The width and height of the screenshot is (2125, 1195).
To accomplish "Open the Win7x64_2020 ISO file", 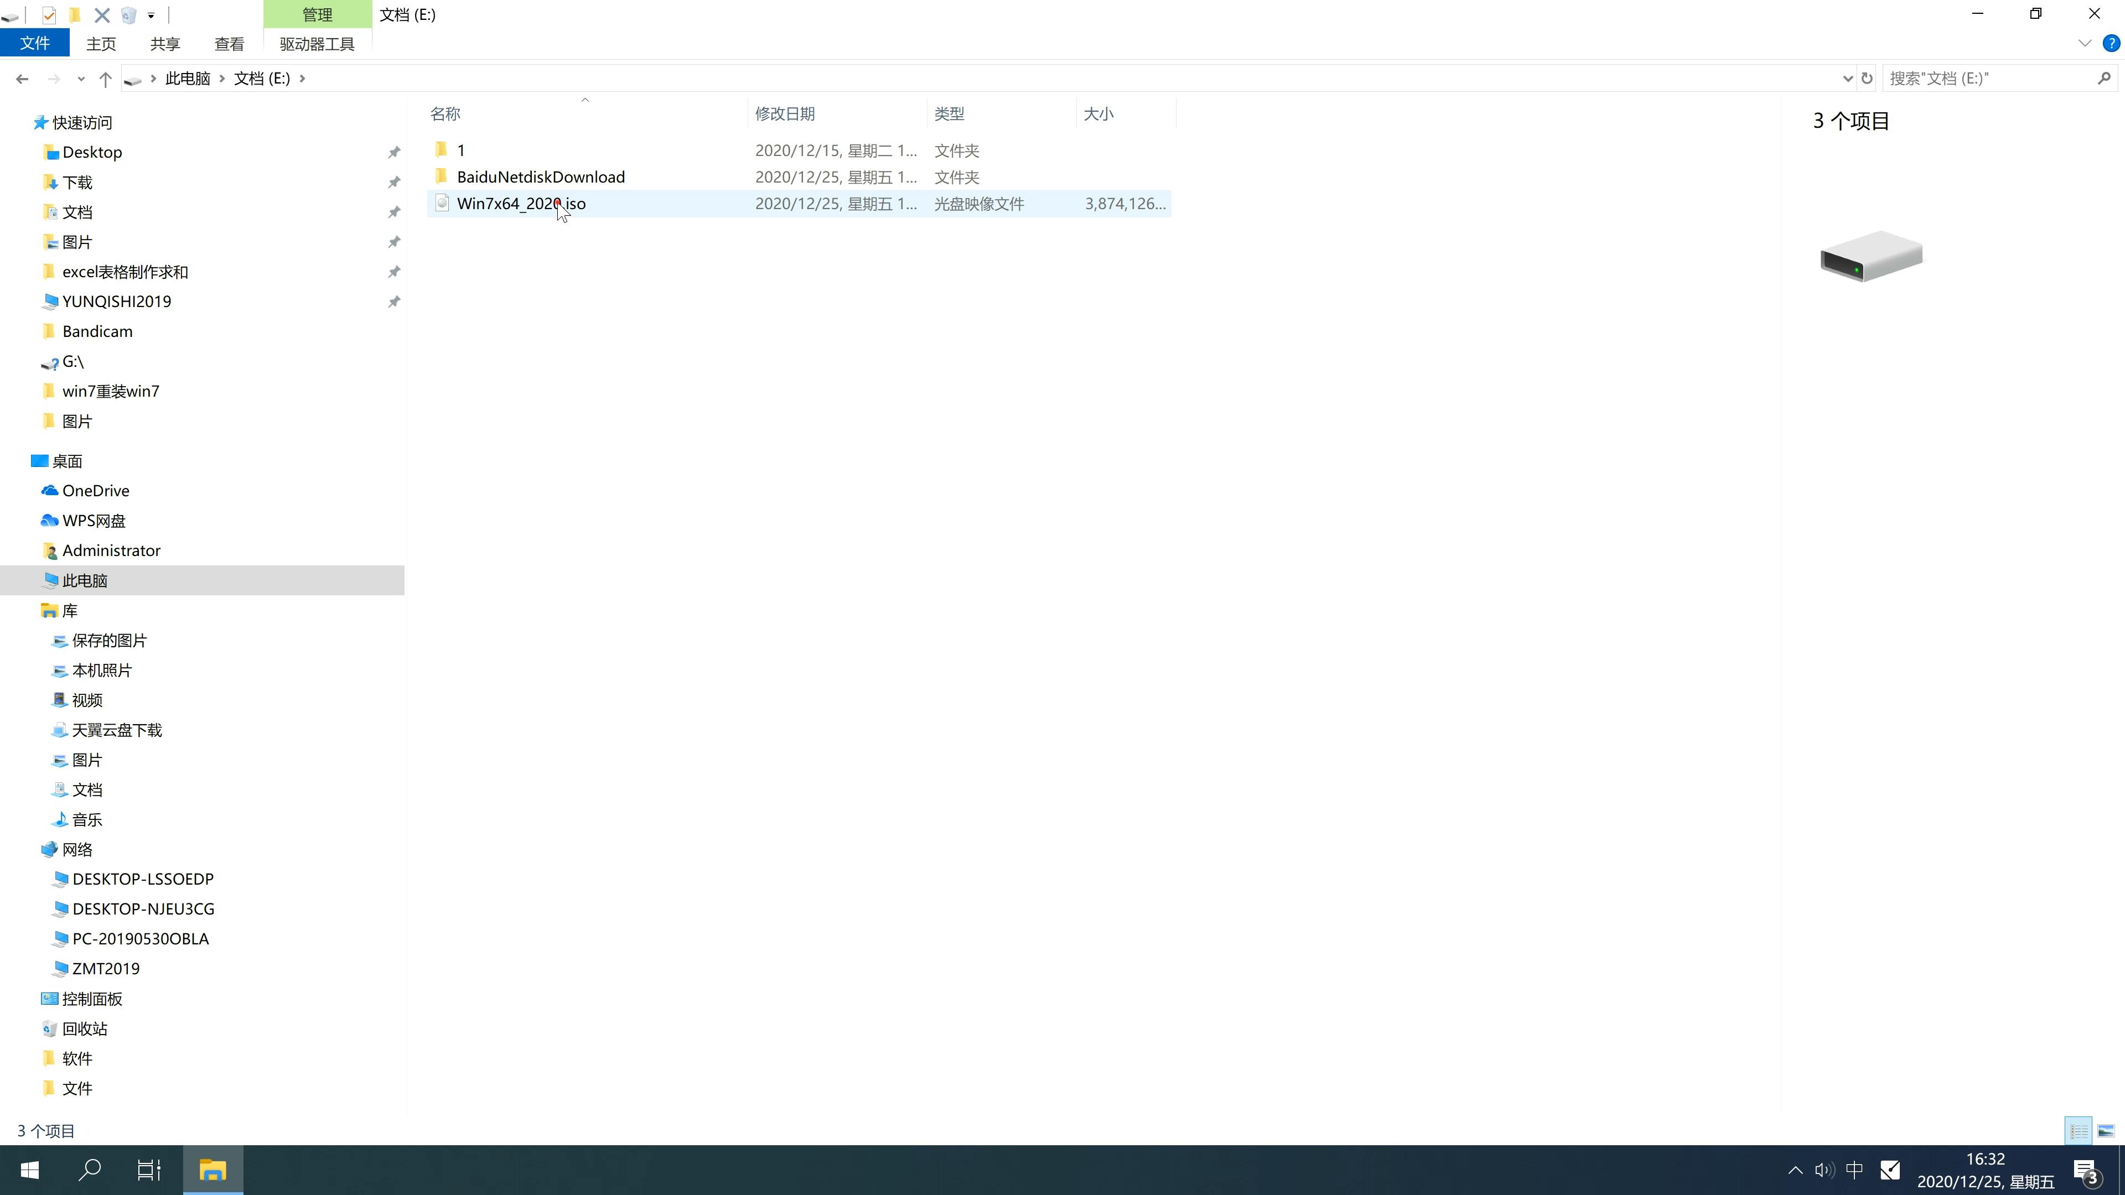I will [521, 203].
